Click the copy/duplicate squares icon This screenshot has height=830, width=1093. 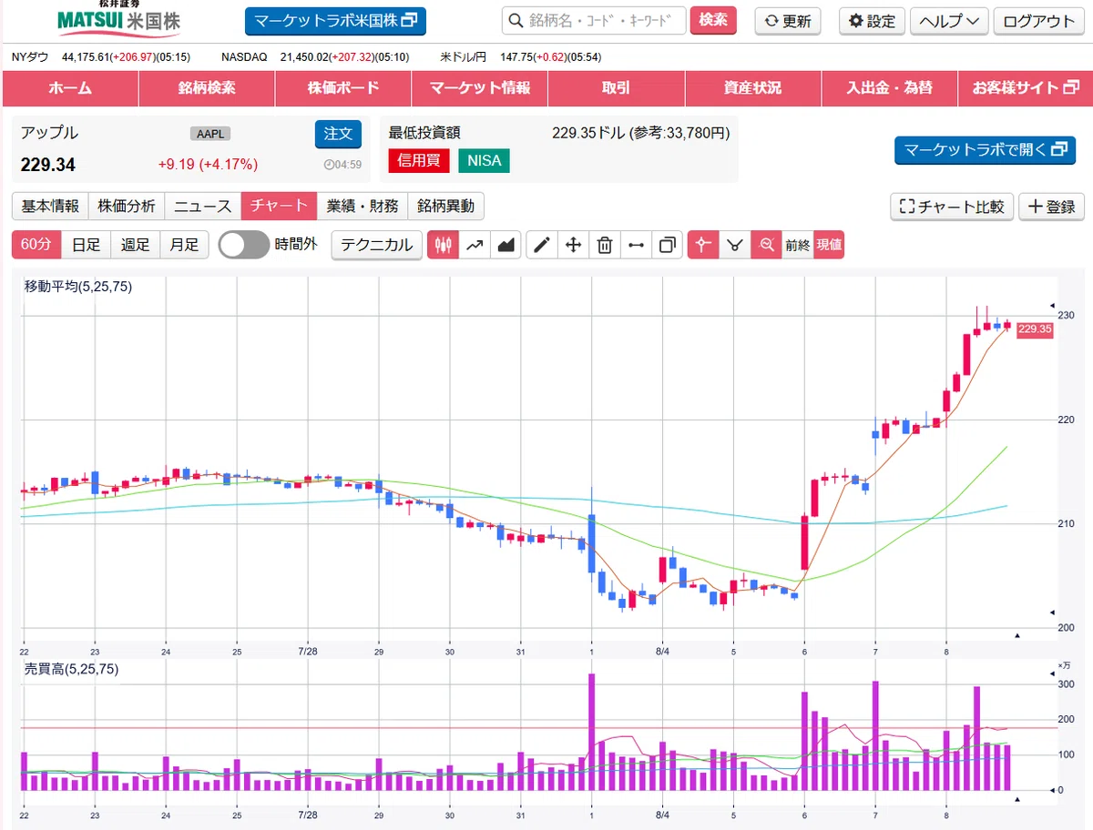[x=668, y=245]
